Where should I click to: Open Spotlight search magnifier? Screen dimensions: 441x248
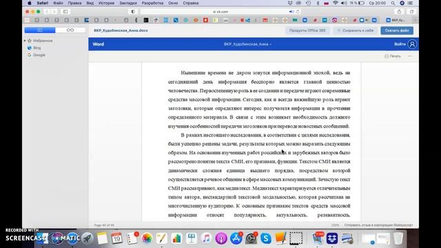pos(393,3)
